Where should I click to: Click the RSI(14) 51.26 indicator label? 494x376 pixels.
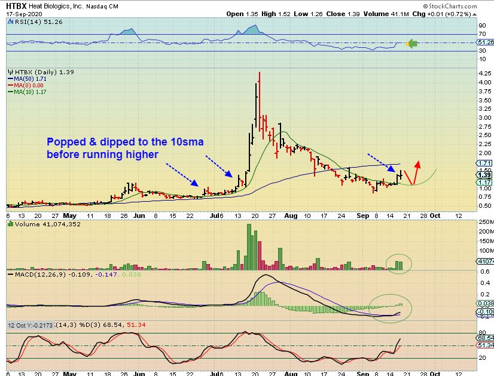click(x=39, y=22)
